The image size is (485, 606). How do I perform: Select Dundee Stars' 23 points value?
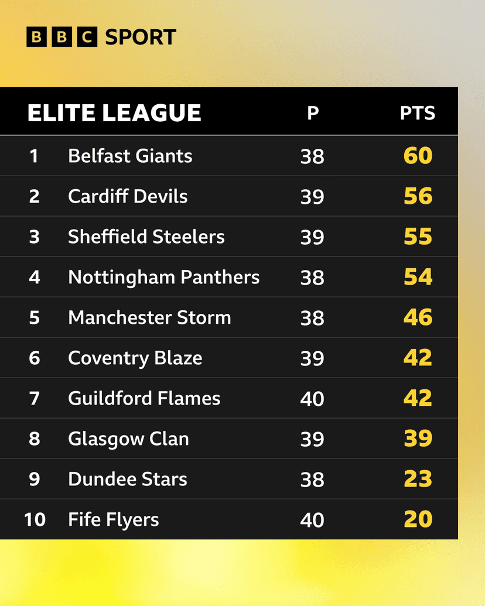click(x=418, y=479)
